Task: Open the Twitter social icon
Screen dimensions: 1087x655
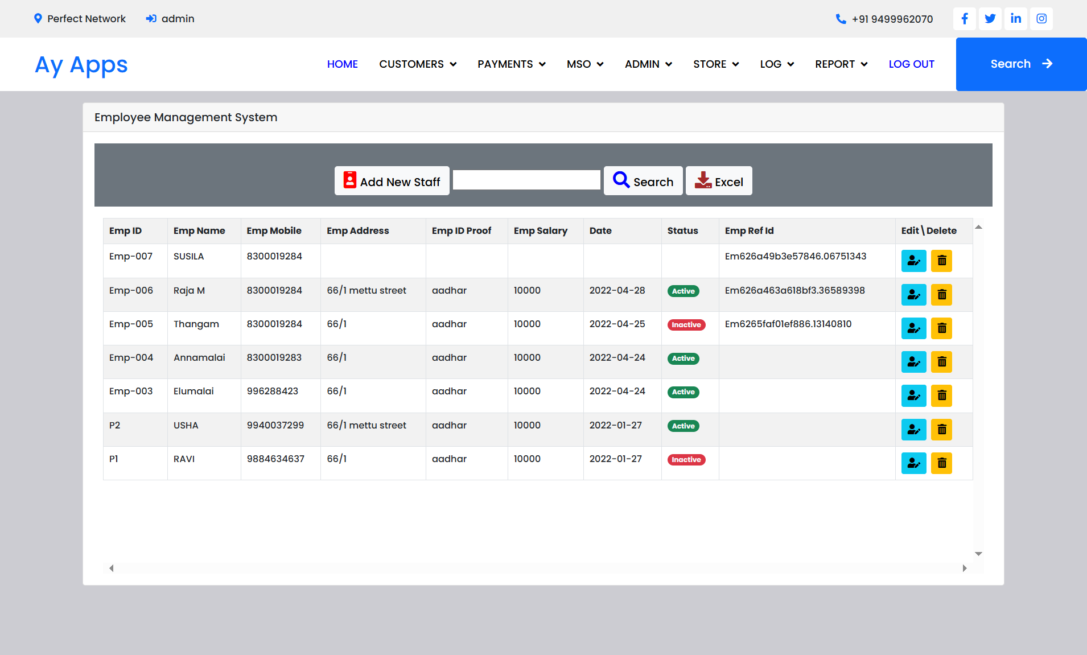Action: 990,19
